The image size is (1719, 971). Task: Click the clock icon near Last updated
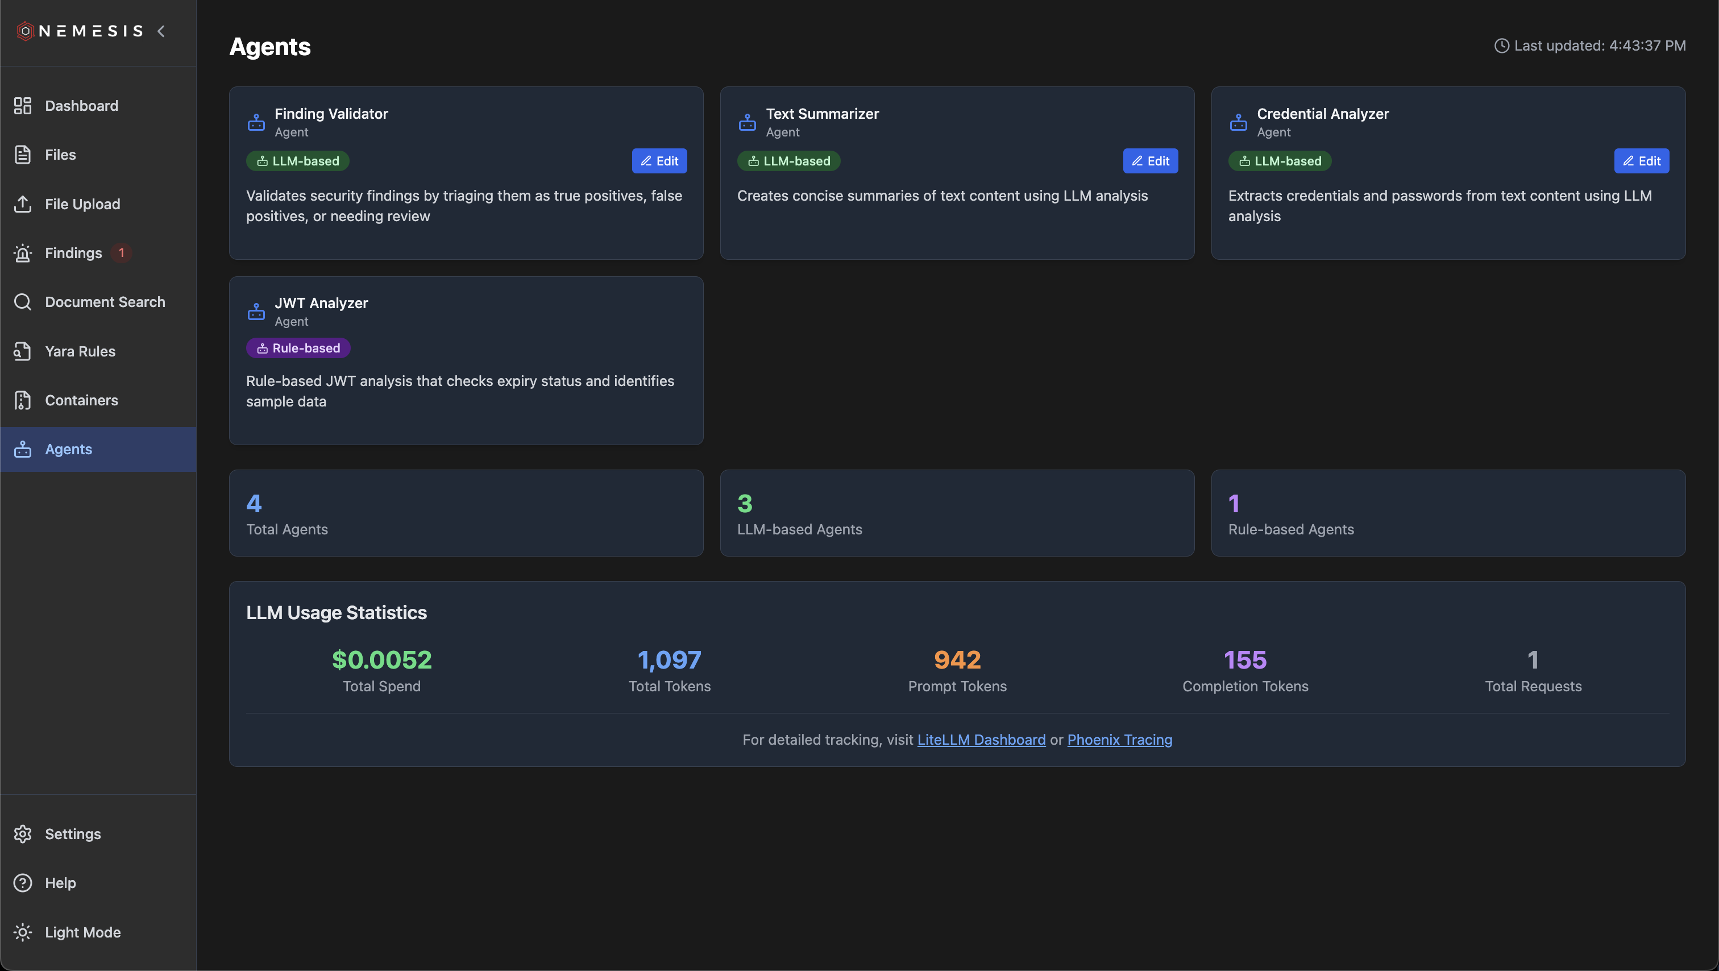click(x=1501, y=45)
